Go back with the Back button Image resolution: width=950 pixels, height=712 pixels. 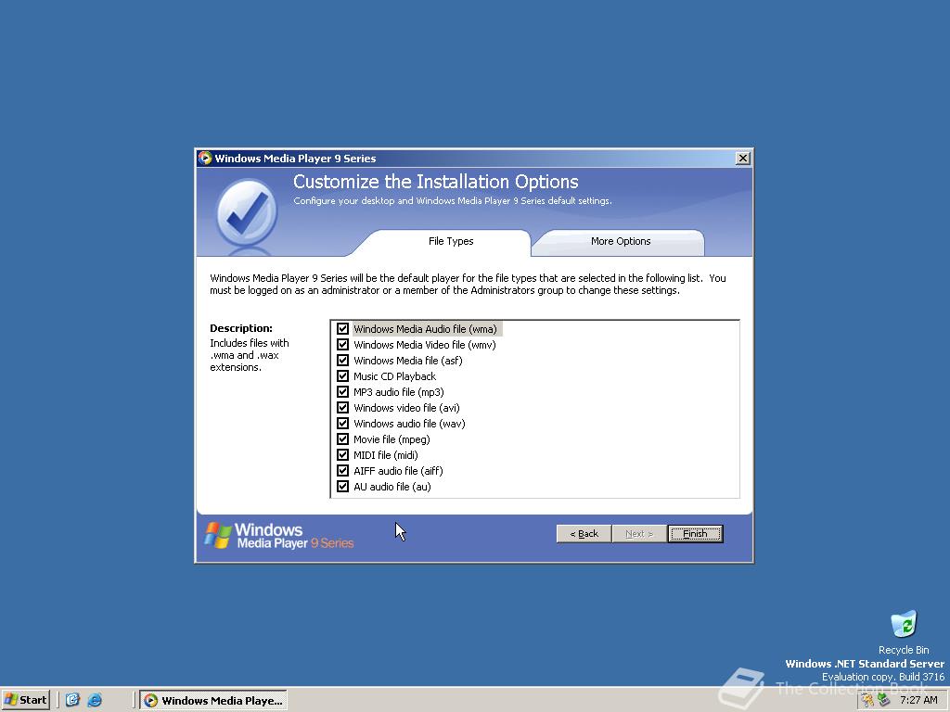[584, 533]
